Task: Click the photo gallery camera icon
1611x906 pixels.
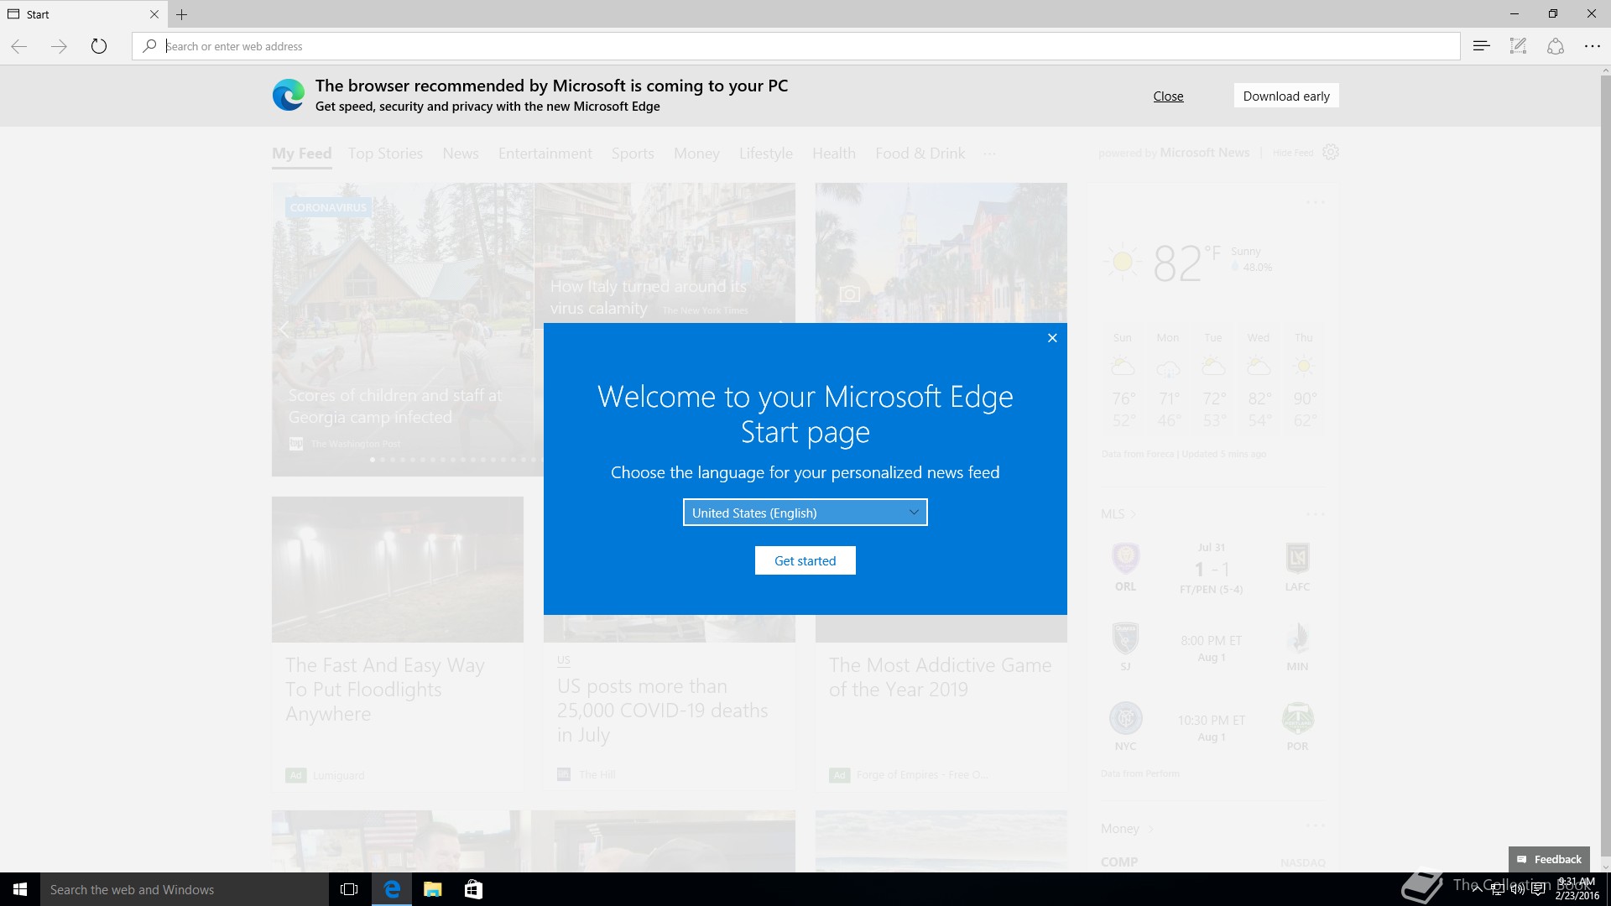Action: point(850,294)
